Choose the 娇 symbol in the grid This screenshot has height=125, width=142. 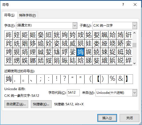[120, 43]
